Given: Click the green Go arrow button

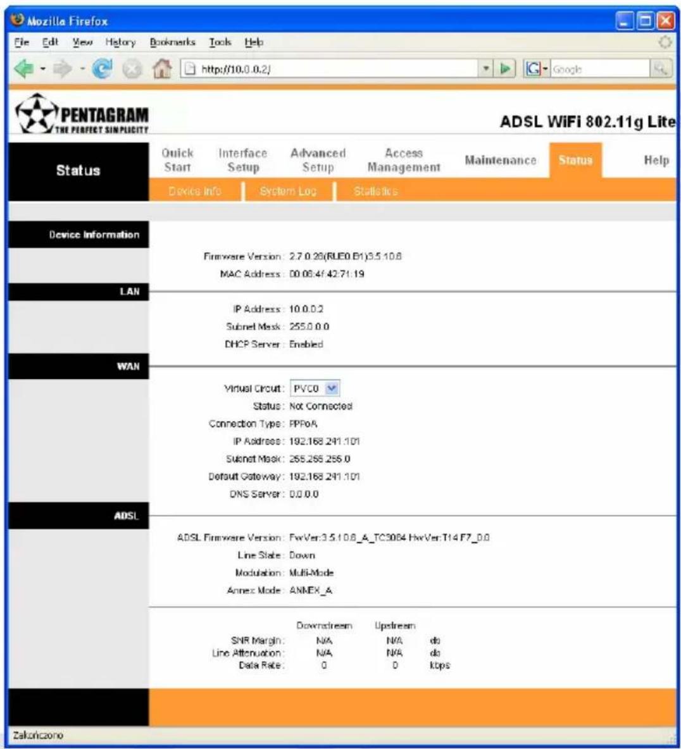Looking at the screenshot, I should tap(505, 69).
